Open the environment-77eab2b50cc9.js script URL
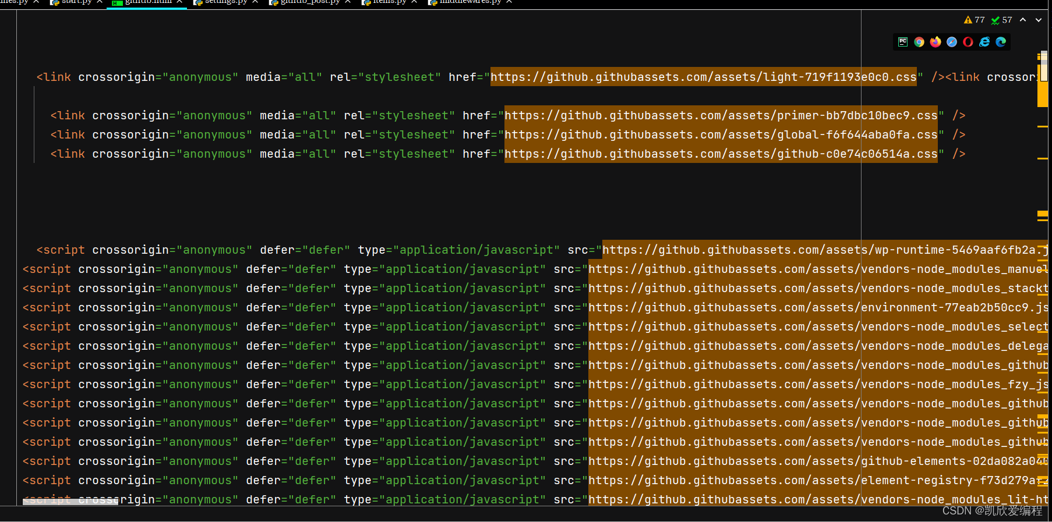The image size is (1052, 522). 818,307
